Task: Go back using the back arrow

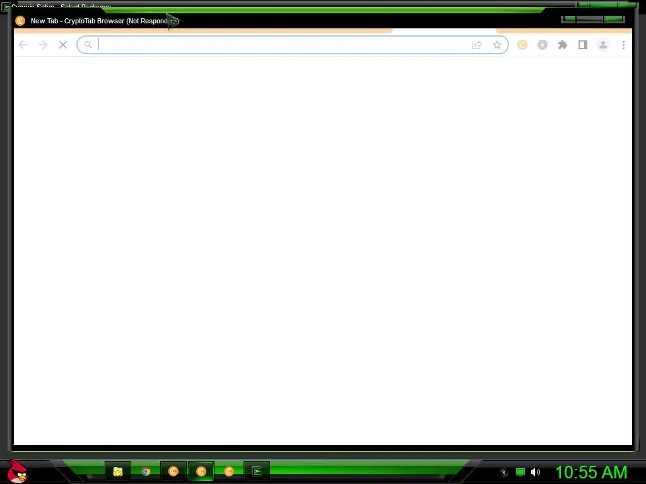Action: [x=23, y=45]
